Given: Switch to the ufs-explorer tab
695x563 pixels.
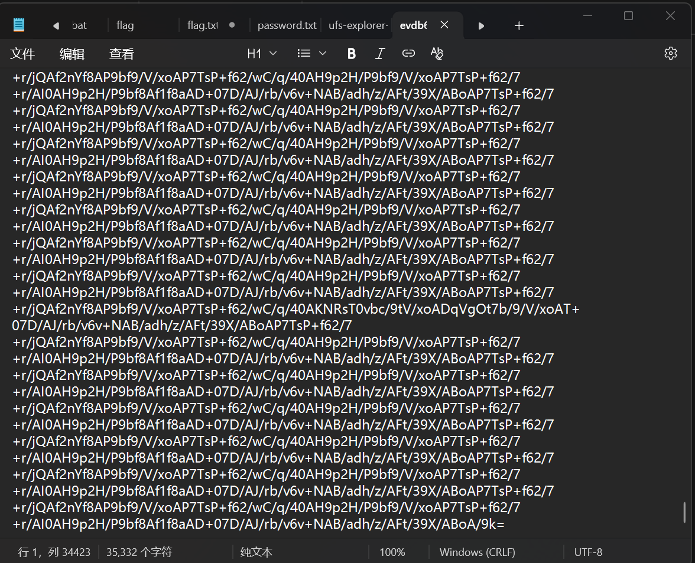Looking at the screenshot, I should coord(358,25).
